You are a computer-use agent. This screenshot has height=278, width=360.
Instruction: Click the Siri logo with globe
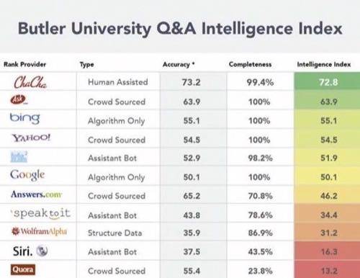point(30,251)
